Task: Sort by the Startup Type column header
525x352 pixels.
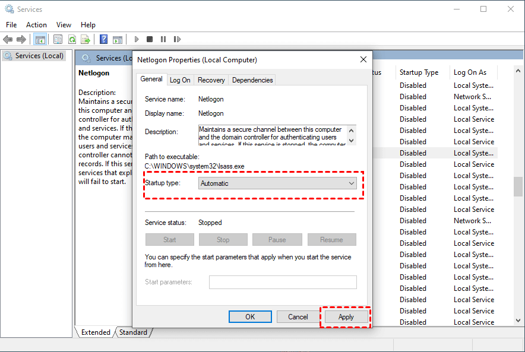Action: (419, 72)
